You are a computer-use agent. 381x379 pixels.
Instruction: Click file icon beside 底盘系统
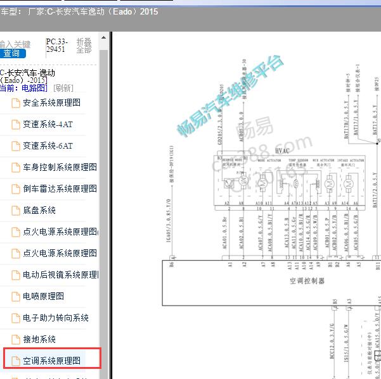16,211
